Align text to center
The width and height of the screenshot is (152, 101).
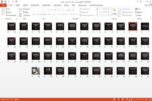(61, 14)
